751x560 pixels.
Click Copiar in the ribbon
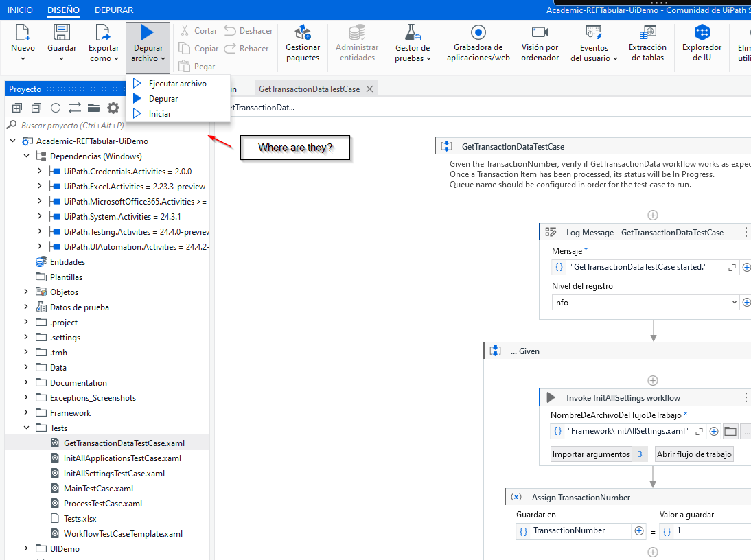coord(199,48)
